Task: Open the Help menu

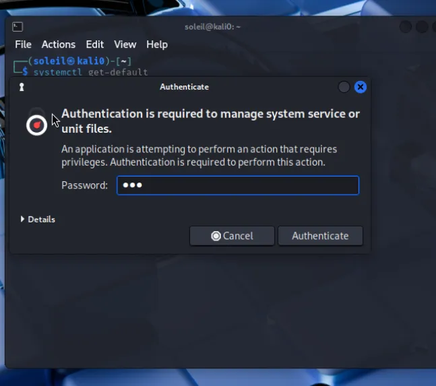Action: point(157,44)
